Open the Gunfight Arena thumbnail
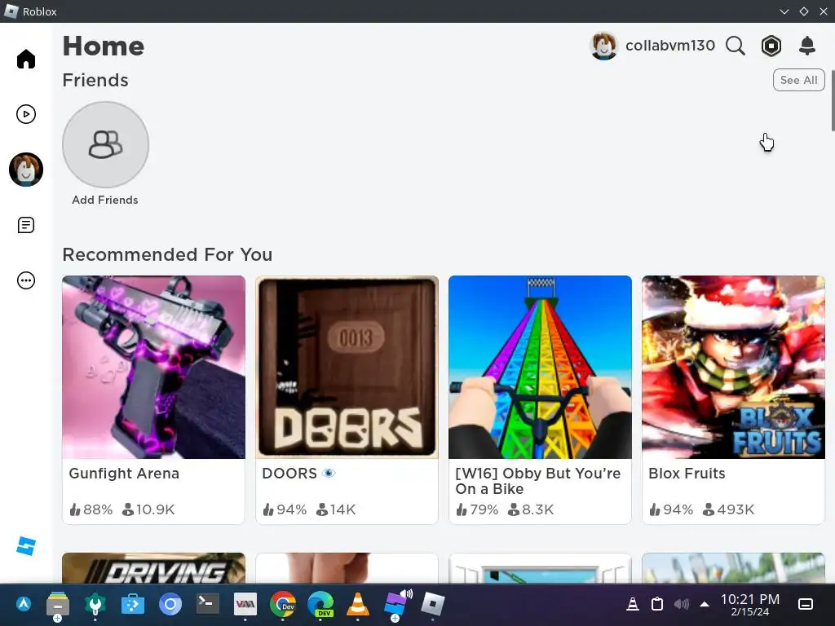 pyautogui.click(x=153, y=368)
